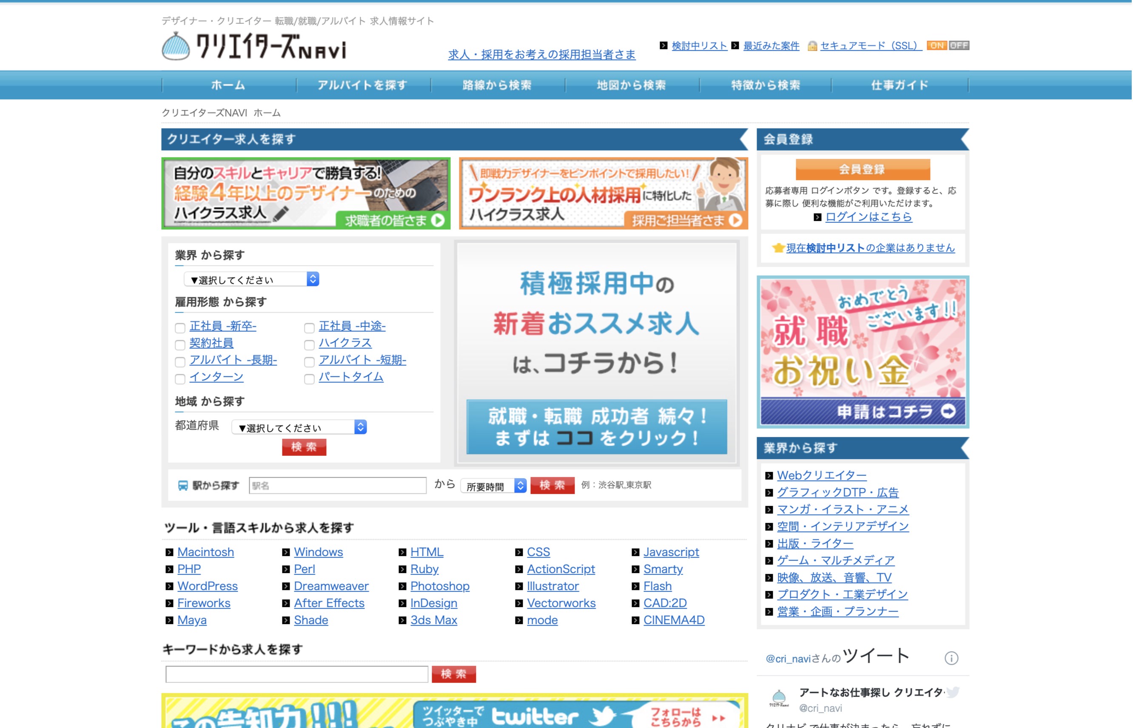Enable アルバイト -長期- checkbox
The image size is (1133, 728).
(x=180, y=361)
